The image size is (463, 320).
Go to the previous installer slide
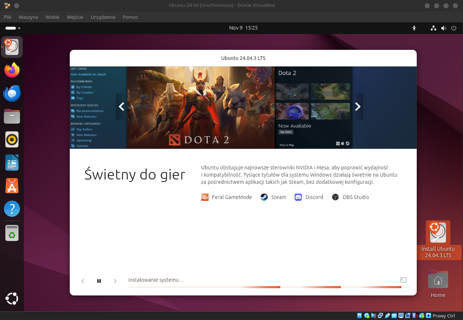click(83, 281)
